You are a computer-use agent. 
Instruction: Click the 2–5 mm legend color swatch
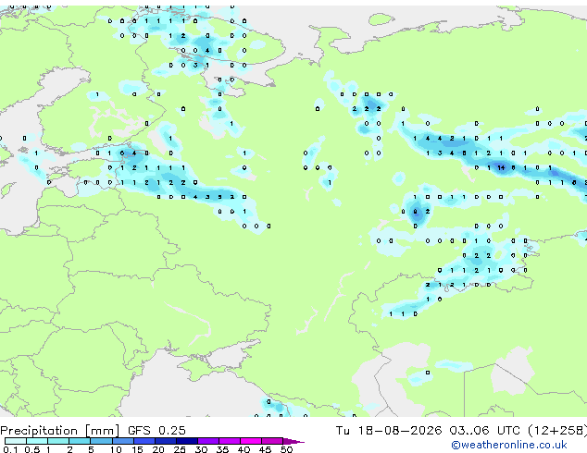(80, 441)
